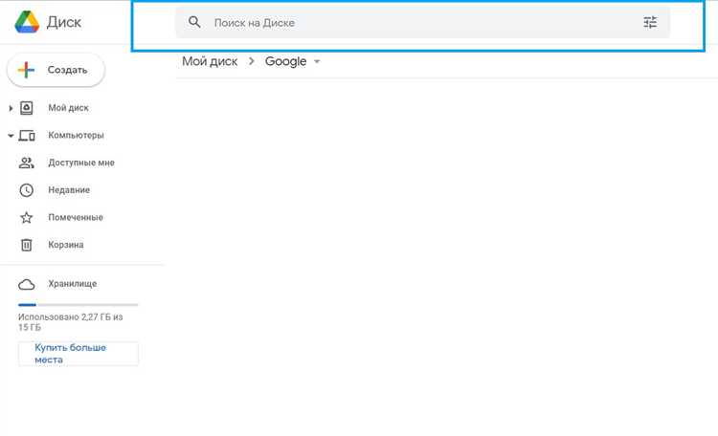The height and width of the screenshot is (436, 718).
Task: Open the Корзина section
Action: (x=65, y=245)
